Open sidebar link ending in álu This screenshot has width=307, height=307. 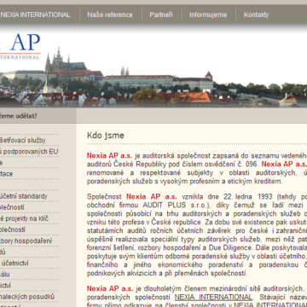tap(5, 275)
